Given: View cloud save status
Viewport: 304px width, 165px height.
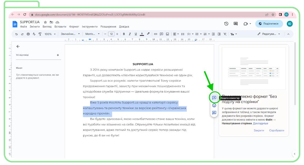Looking at the screenshot, I should (x=57, y=22).
